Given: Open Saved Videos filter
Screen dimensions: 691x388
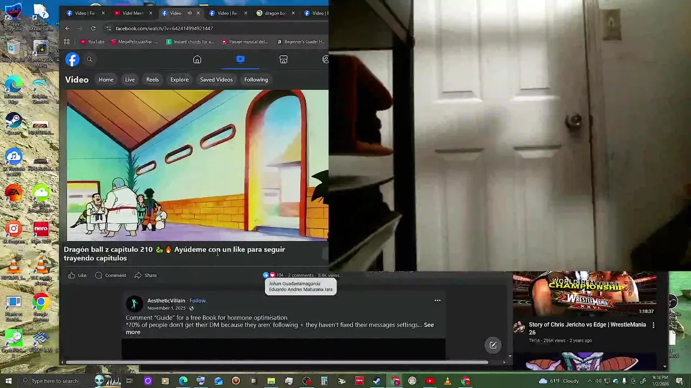Looking at the screenshot, I should 216,80.
